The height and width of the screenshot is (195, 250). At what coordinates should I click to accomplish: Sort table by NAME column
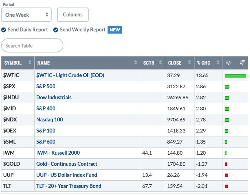[87, 63]
